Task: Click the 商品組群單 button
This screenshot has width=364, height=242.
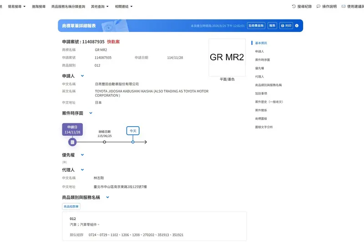Action: (x=71, y=206)
